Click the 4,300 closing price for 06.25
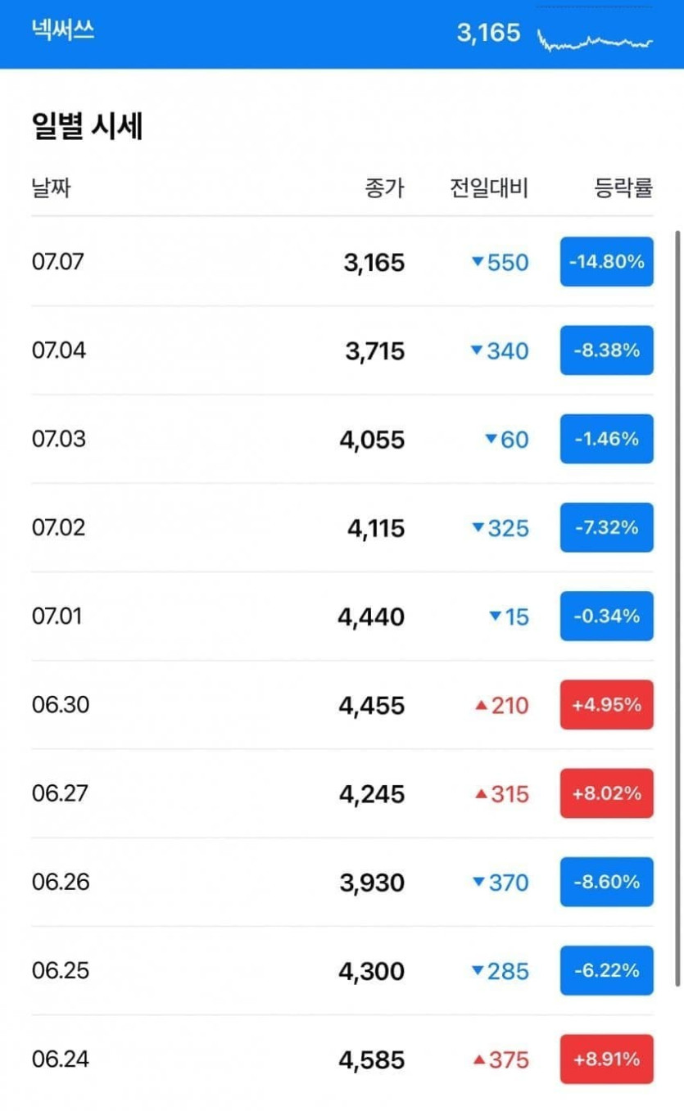The image size is (684, 1111). pyautogui.click(x=371, y=971)
